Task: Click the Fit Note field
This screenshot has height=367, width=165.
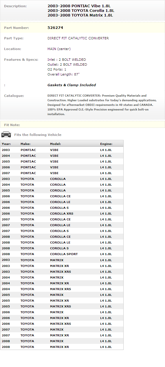Action: [x=82, y=125]
